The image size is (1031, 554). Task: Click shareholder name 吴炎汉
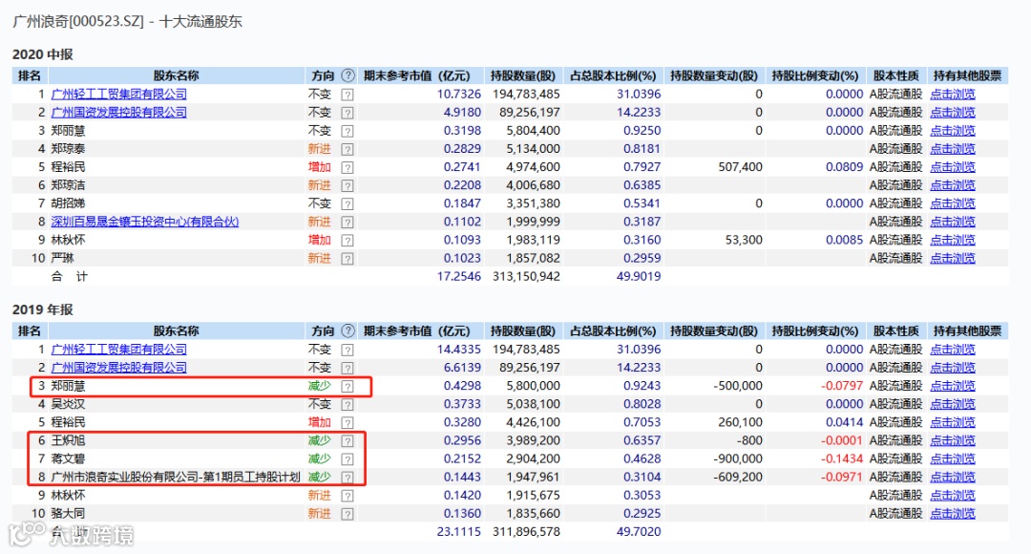[x=69, y=404]
